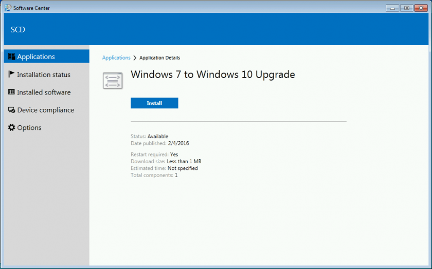The width and height of the screenshot is (432, 269).
Task: Select the Applications label in the sidebar
Action: (36, 57)
